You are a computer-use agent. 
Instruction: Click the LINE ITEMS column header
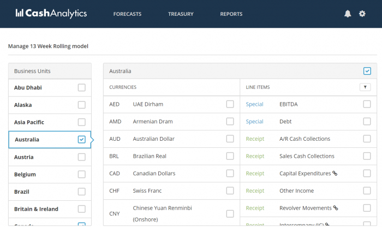[258, 87]
